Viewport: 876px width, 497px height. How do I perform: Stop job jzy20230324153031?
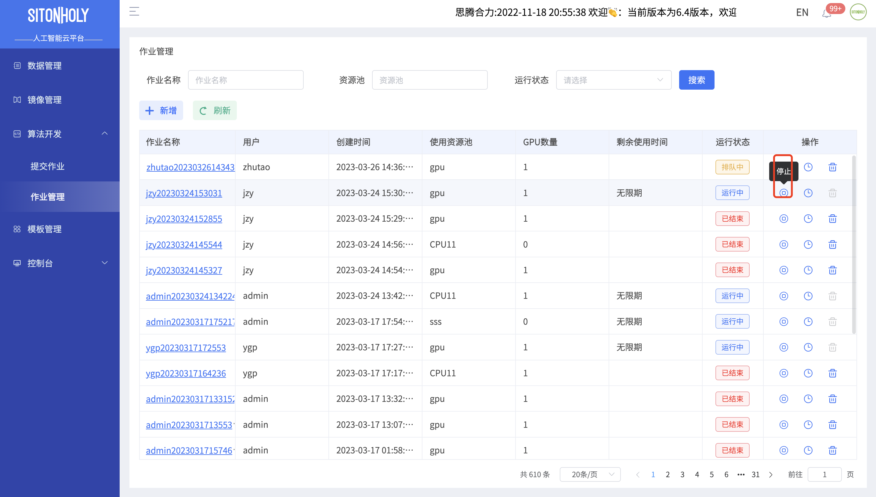click(784, 193)
